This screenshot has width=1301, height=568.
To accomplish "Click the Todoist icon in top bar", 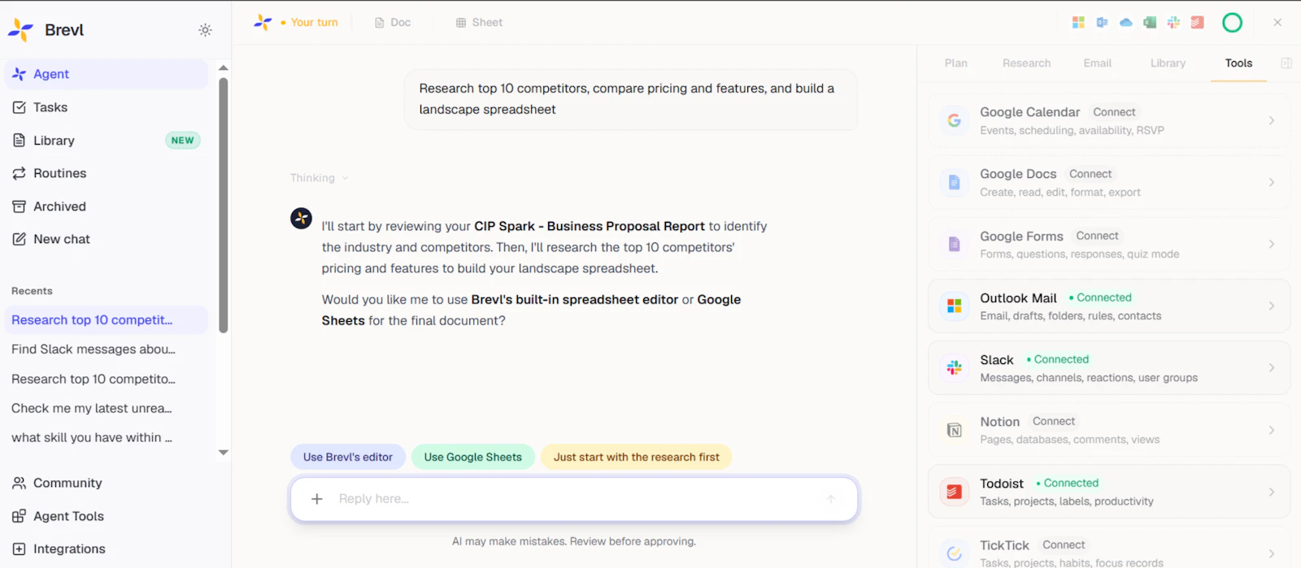I will (x=1197, y=23).
